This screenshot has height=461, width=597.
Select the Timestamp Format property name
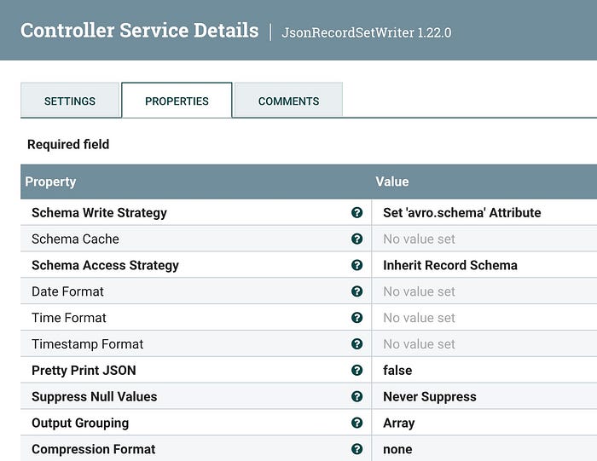[x=88, y=344]
